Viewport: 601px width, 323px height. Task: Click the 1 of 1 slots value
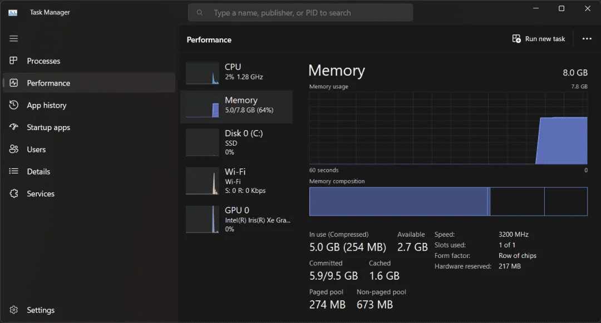coord(507,245)
